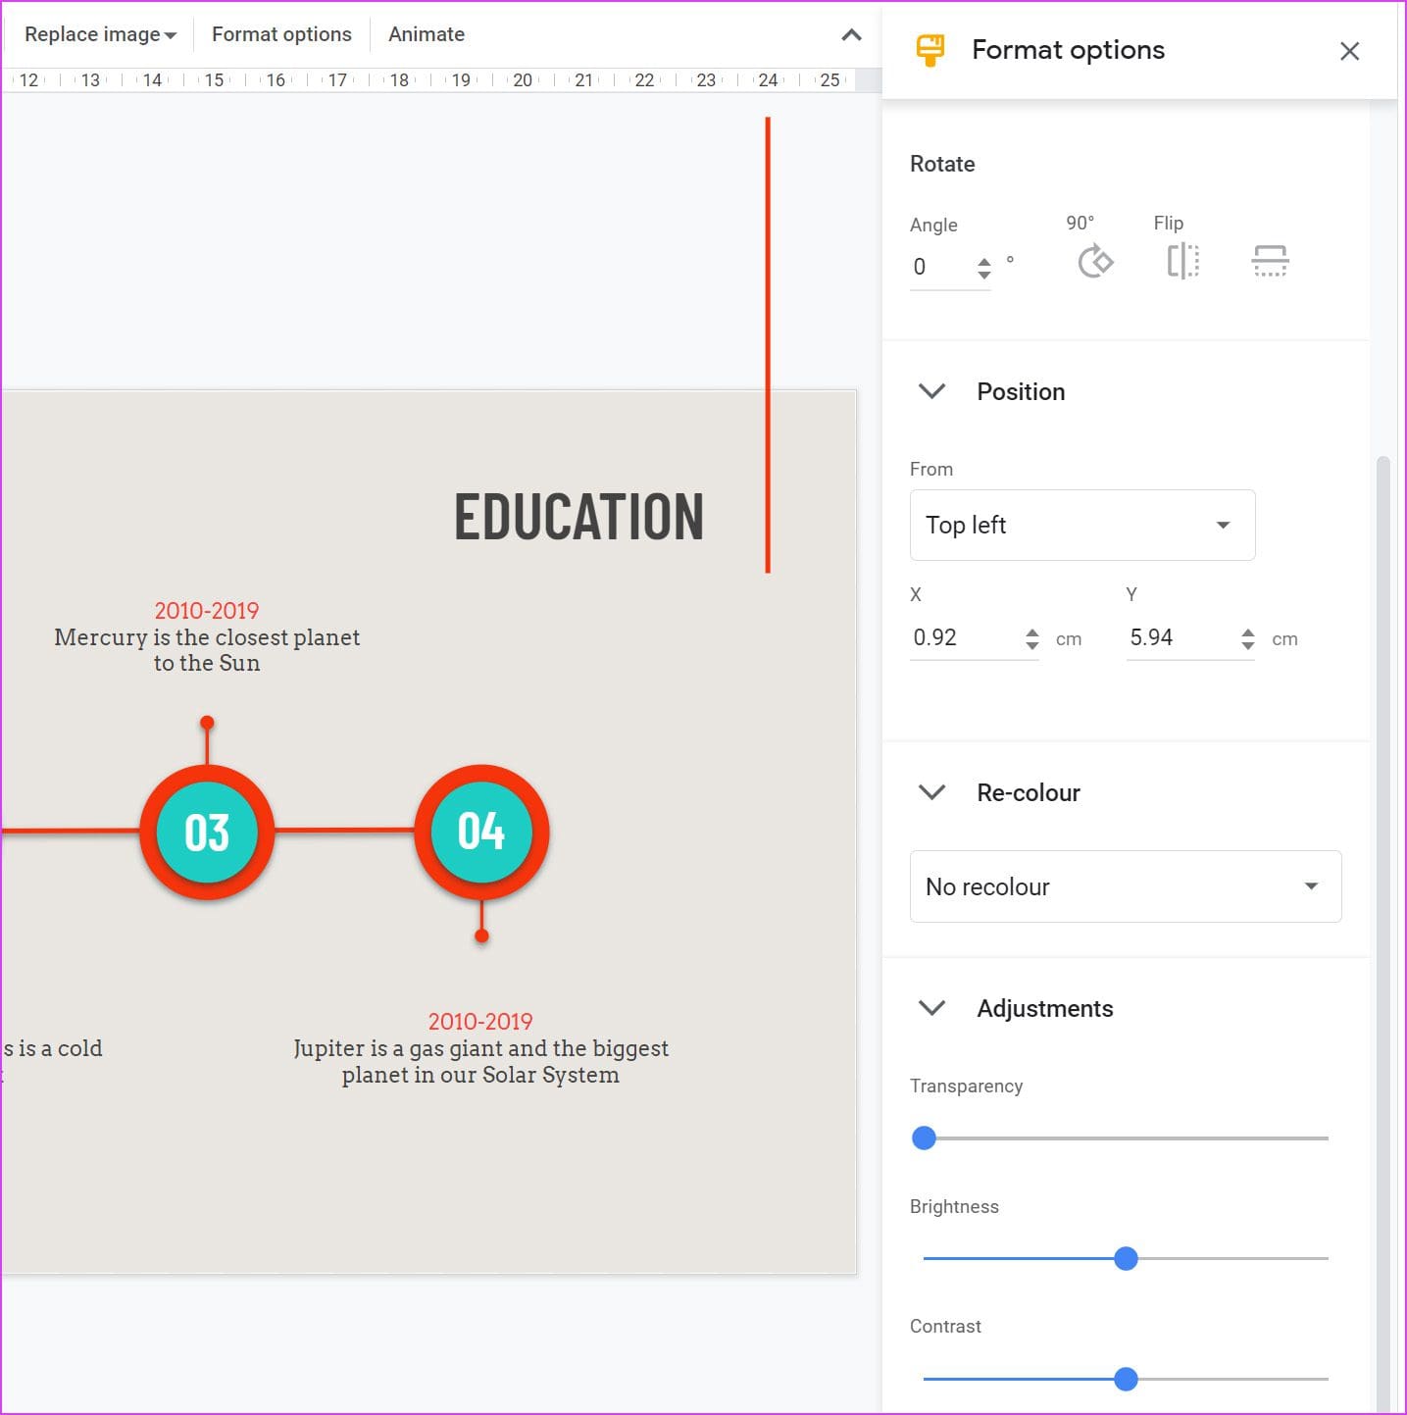
Task: Collapse the toolbar with the up chevron
Action: tap(851, 35)
